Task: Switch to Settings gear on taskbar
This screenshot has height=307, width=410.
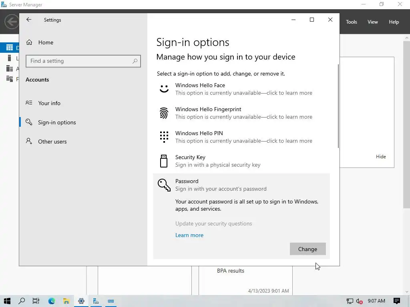Action: click(x=81, y=301)
